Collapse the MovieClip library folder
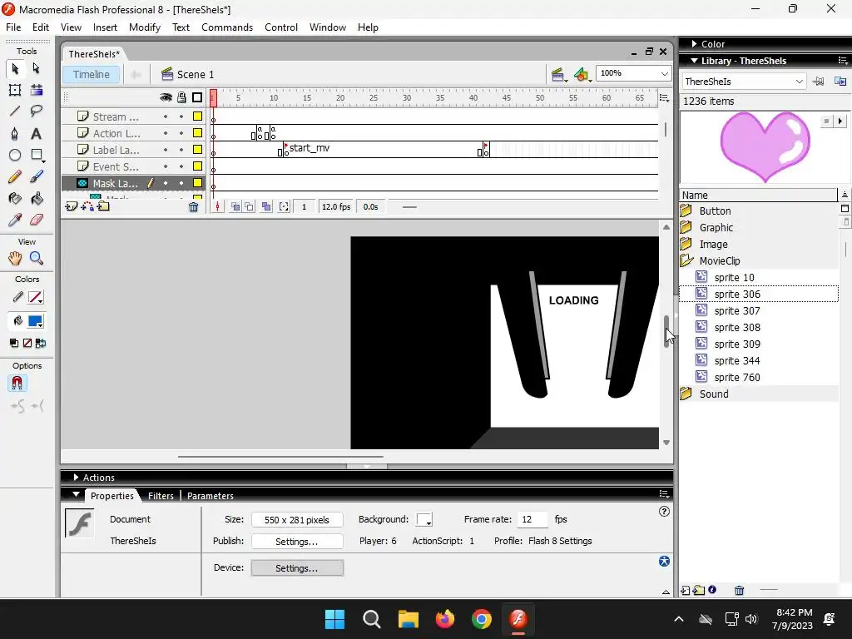 686,260
